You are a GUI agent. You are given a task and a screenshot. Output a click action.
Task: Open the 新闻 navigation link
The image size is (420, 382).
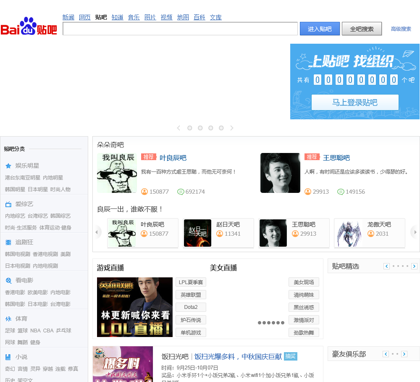click(x=68, y=17)
